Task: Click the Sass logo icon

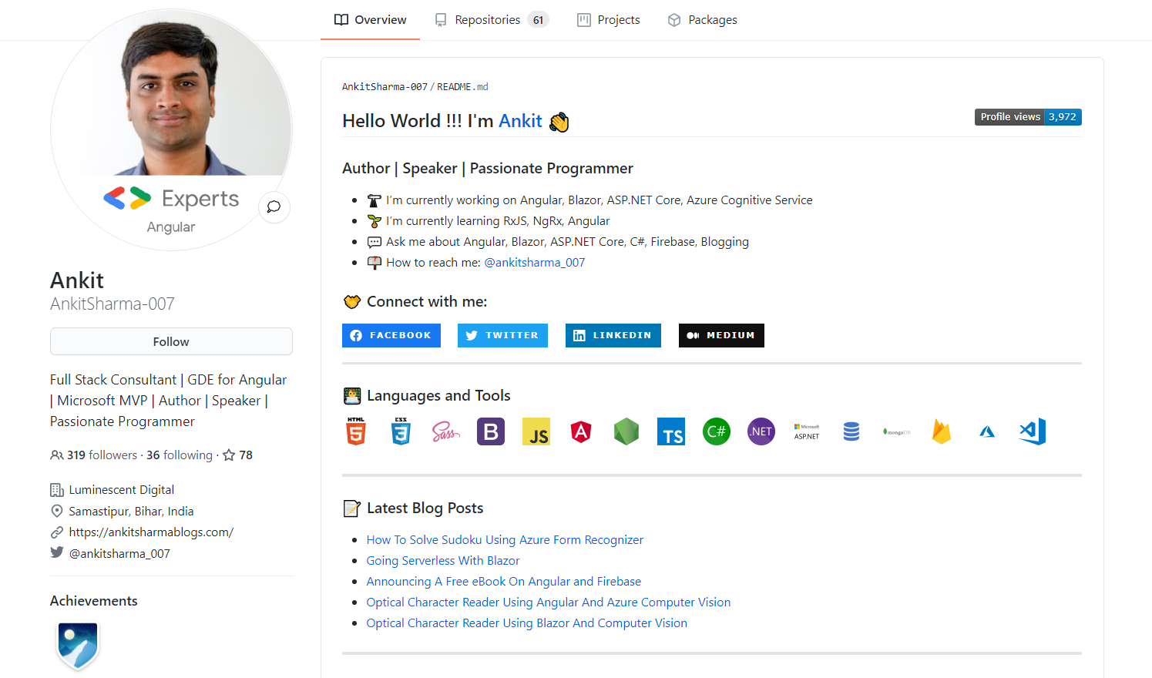Action: tap(445, 431)
